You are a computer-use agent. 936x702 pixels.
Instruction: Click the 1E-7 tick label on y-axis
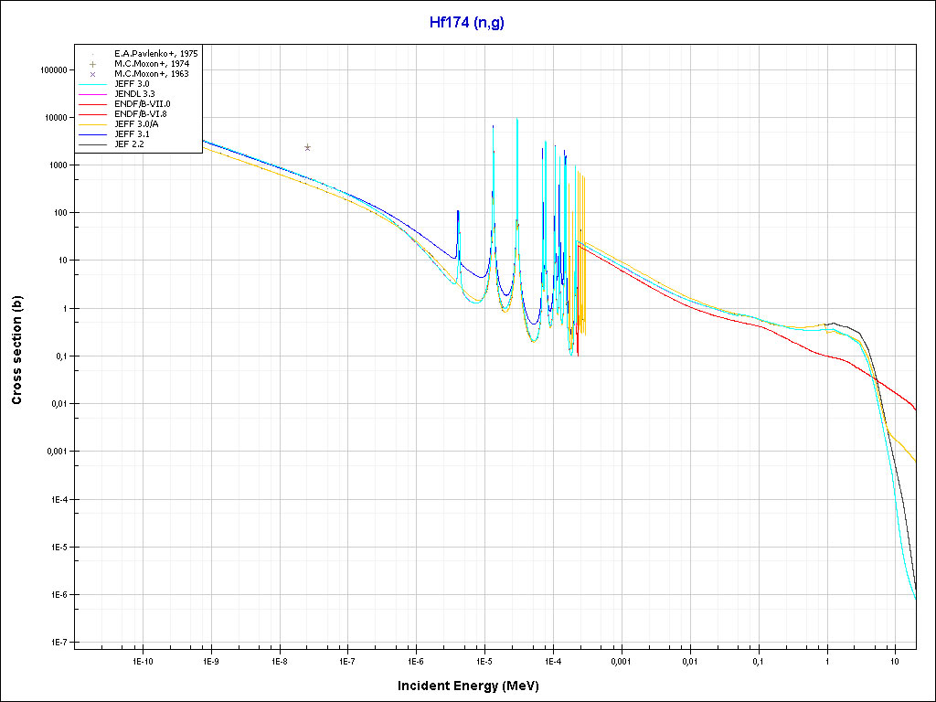tap(59, 643)
